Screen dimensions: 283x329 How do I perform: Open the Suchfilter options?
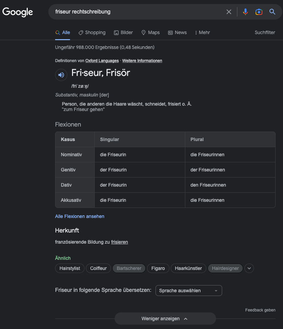tap(265, 32)
